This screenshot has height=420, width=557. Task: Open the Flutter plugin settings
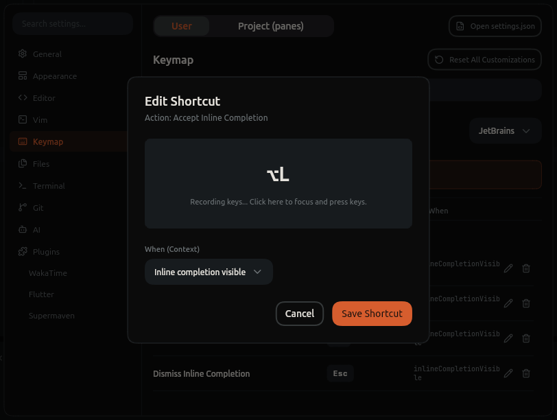pos(41,294)
